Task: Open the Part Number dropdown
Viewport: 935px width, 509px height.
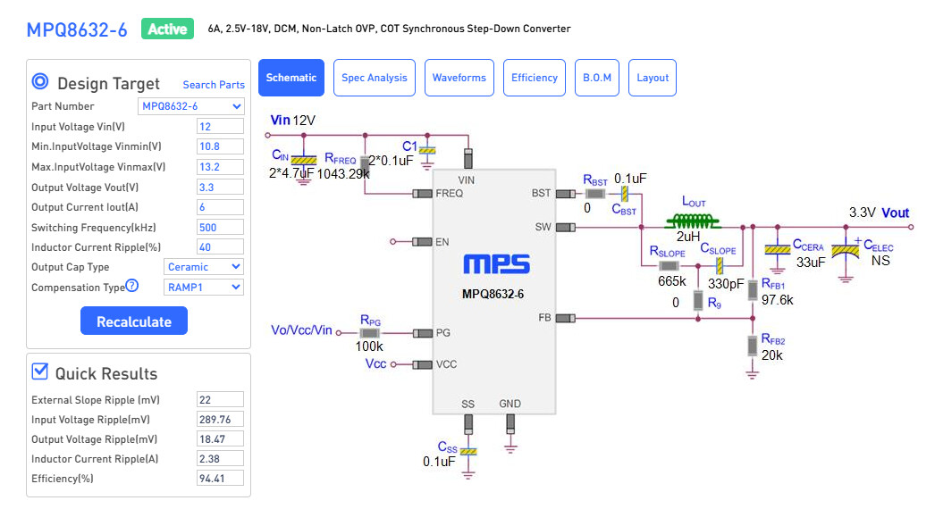Action: pyautogui.click(x=192, y=106)
